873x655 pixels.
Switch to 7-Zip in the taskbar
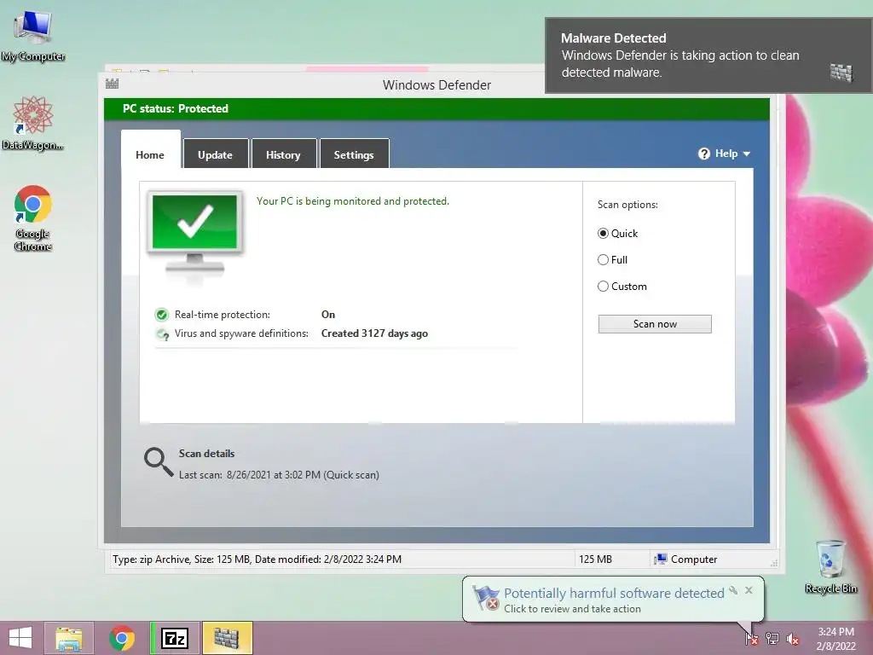175,638
